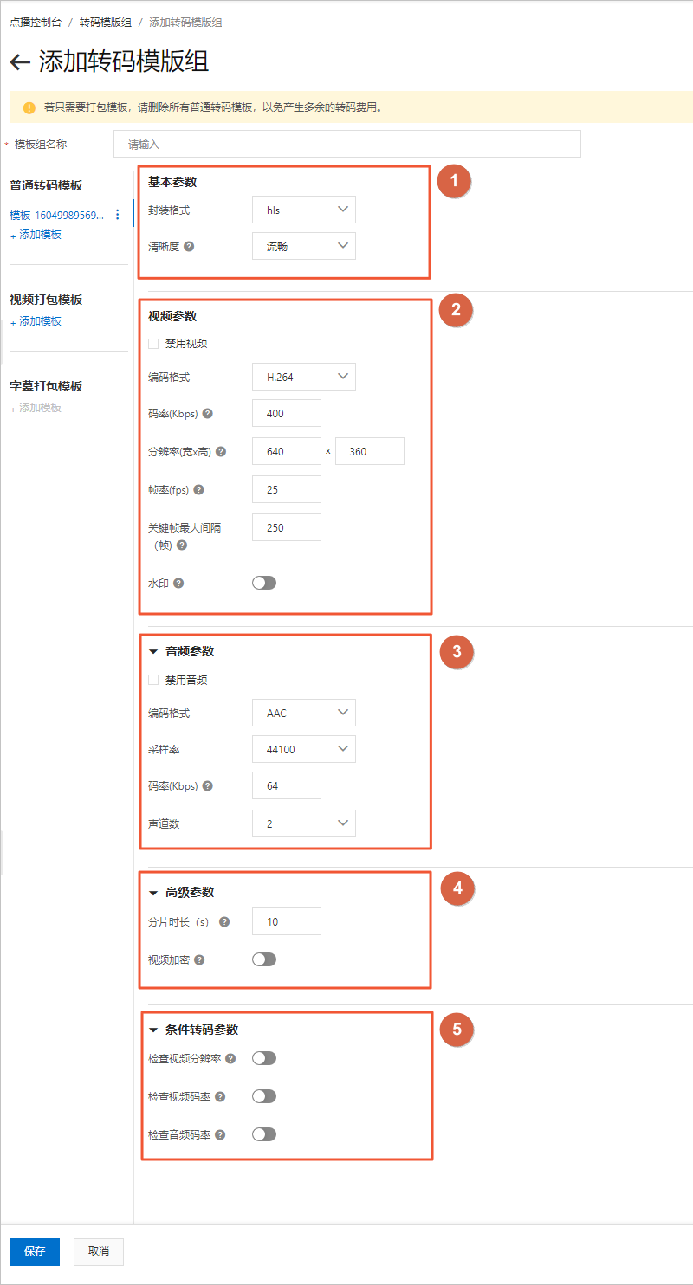Click video 码率 field showing 400
The width and height of the screenshot is (693, 1285).
[287, 413]
